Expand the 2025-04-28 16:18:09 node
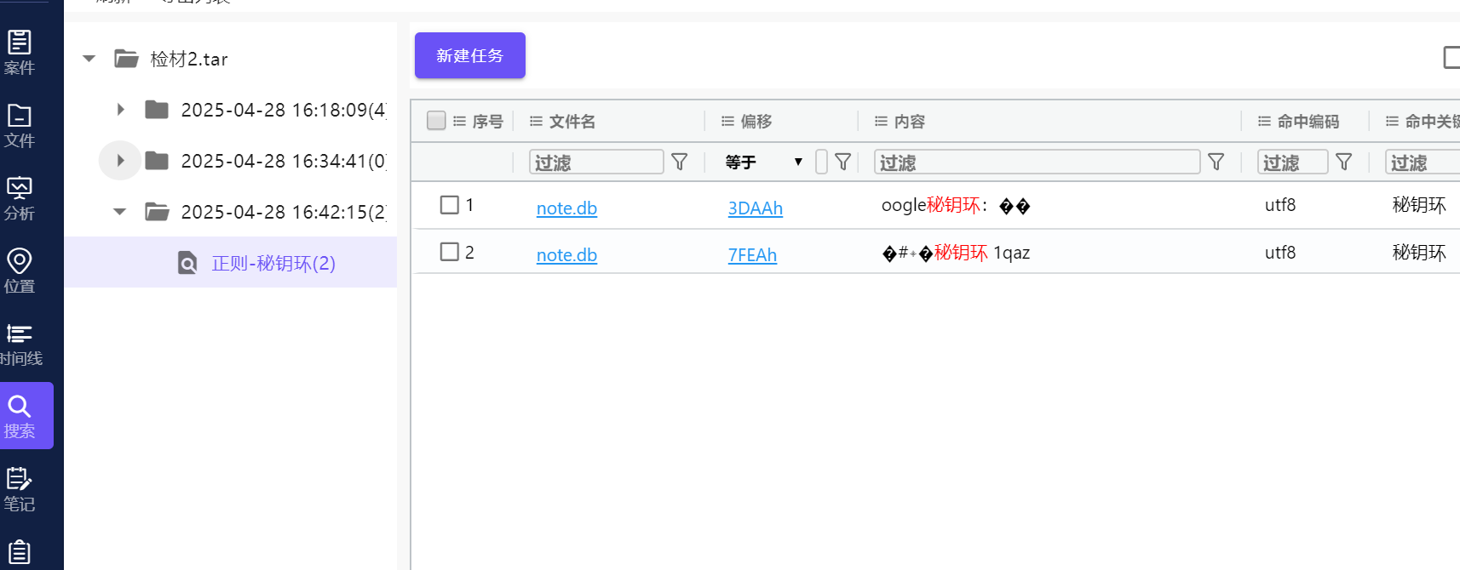Viewport: 1460px width, 570px height. coord(120,110)
